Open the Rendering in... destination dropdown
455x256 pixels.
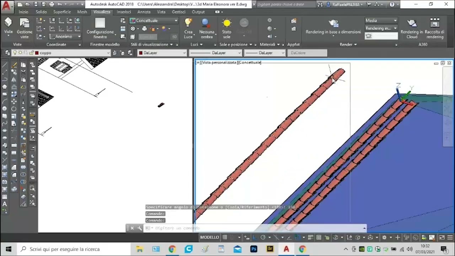[x=381, y=28]
